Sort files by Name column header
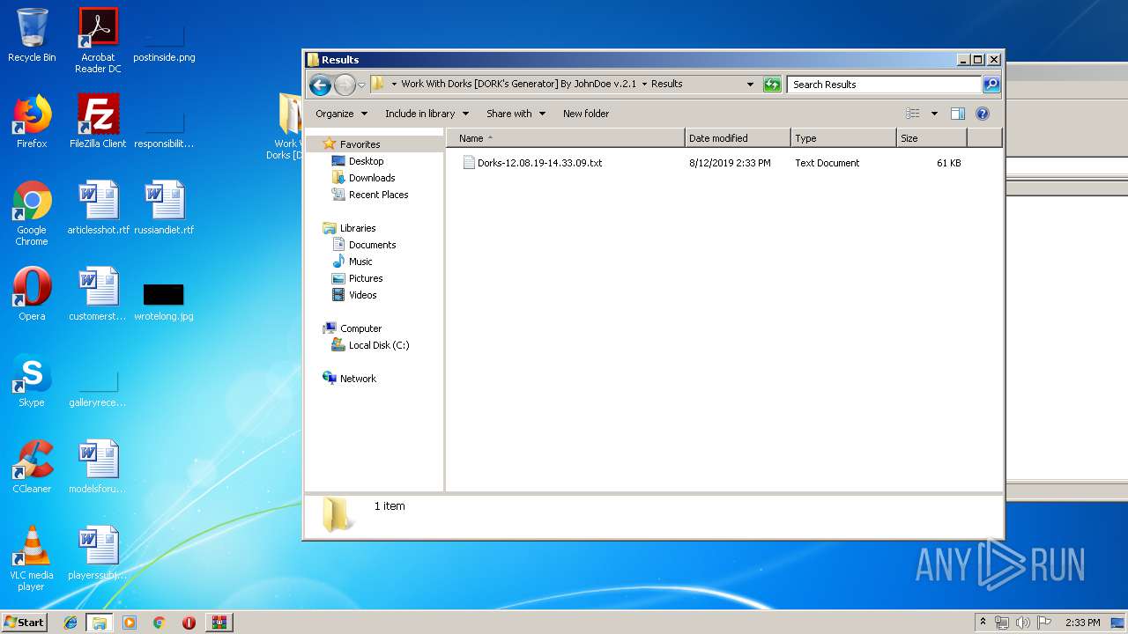 pyautogui.click(x=566, y=138)
